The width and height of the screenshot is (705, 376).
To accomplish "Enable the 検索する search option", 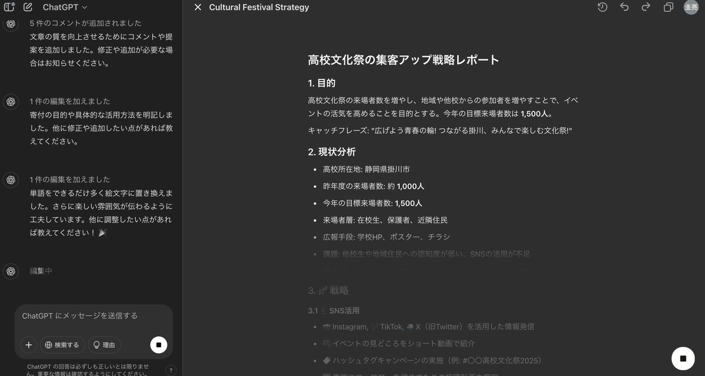I will coord(62,345).
